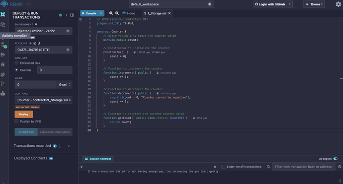Select the Estimated Gas radio button
This screenshot has height=184, width=343.
tap(16, 63)
